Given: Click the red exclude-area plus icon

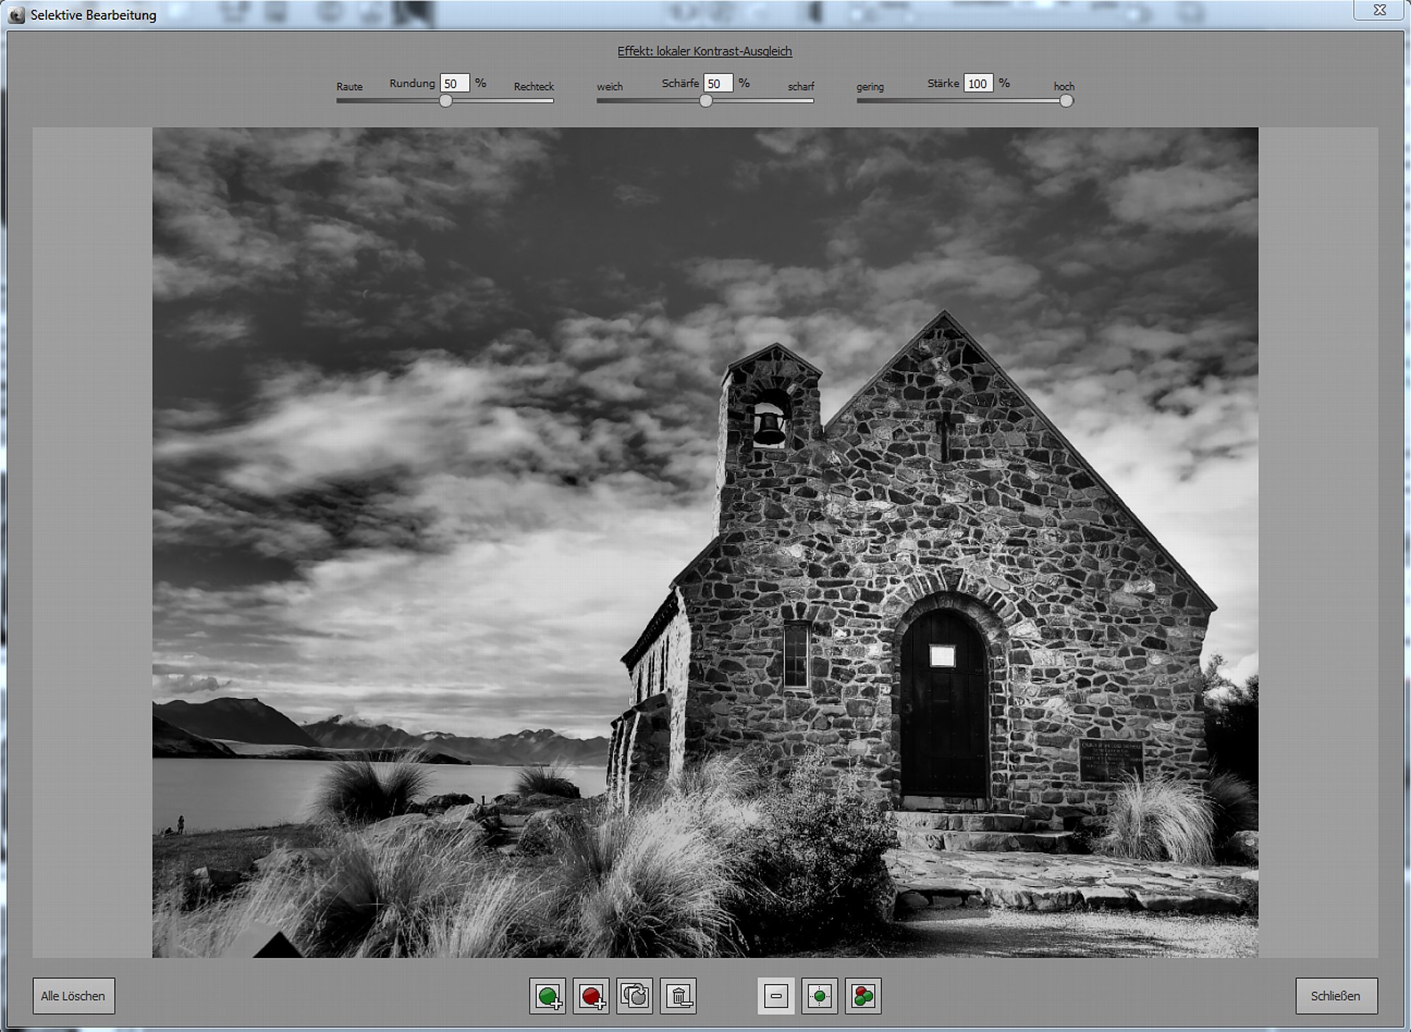Looking at the screenshot, I should click(591, 995).
